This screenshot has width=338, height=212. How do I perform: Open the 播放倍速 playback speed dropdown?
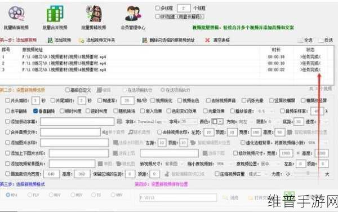265,111
